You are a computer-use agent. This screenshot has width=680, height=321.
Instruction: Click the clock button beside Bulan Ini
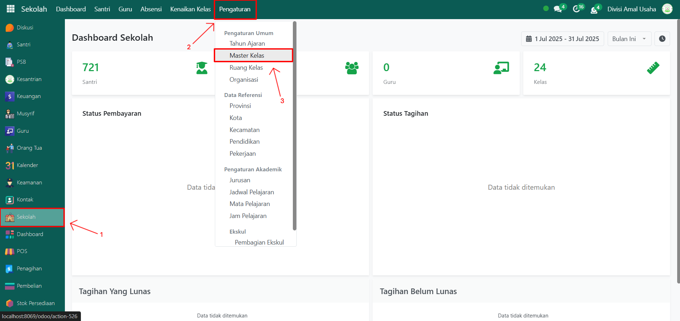(x=662, y=39)
